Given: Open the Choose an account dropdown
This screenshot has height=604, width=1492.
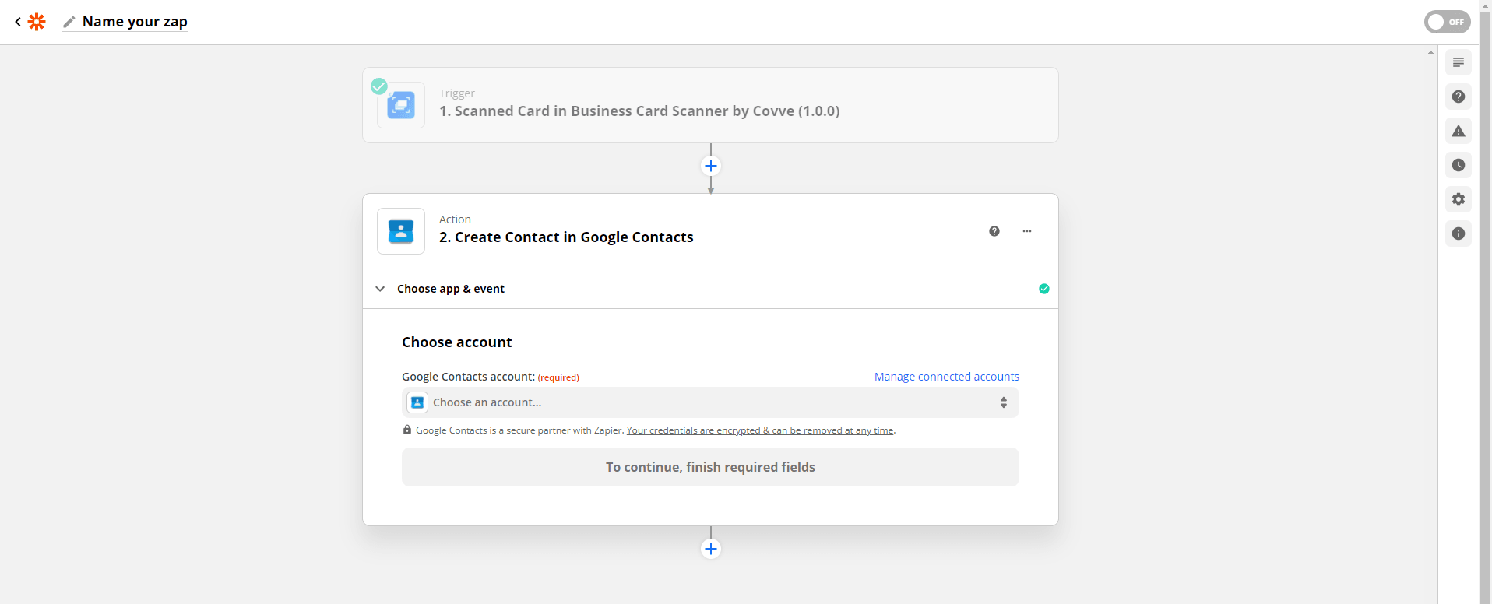Looking at the screenshot, I should pyautogui.click(x=710, y=402).
